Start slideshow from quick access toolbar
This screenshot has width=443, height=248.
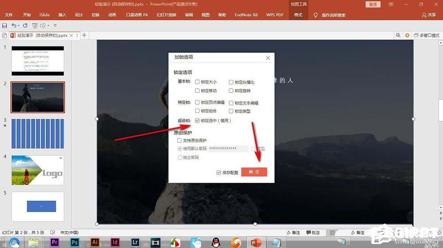[x=35, y=26]
